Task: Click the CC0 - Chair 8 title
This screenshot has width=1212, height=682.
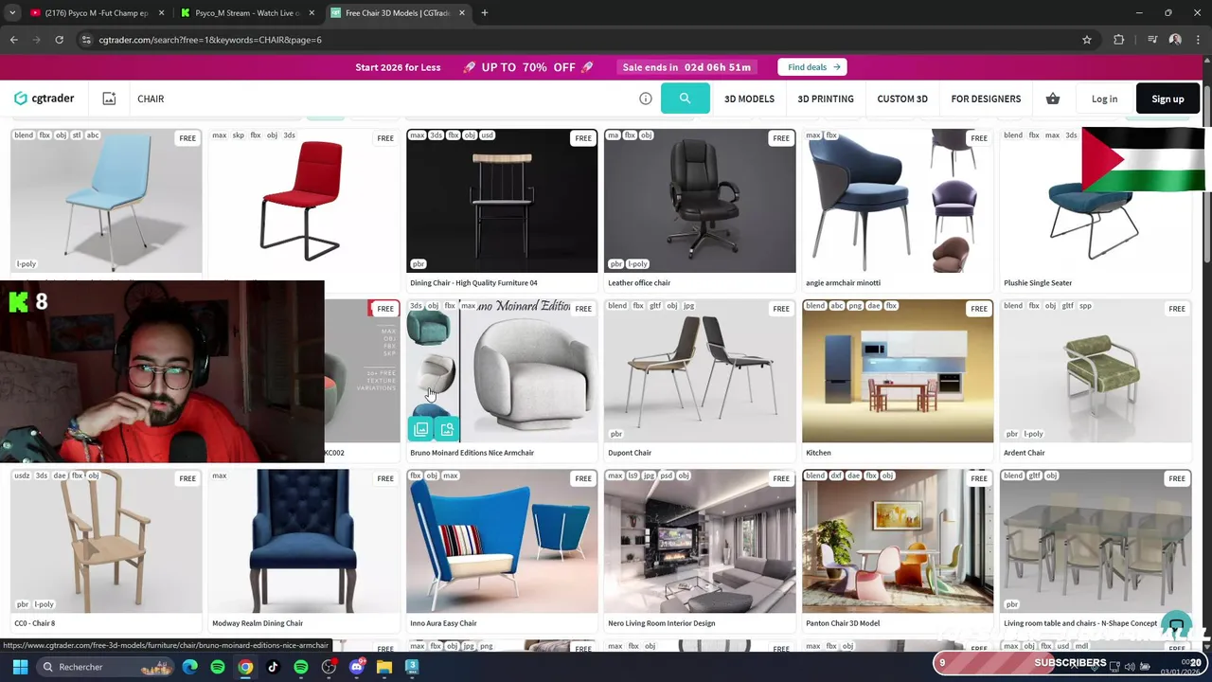Action: (34, 623)
